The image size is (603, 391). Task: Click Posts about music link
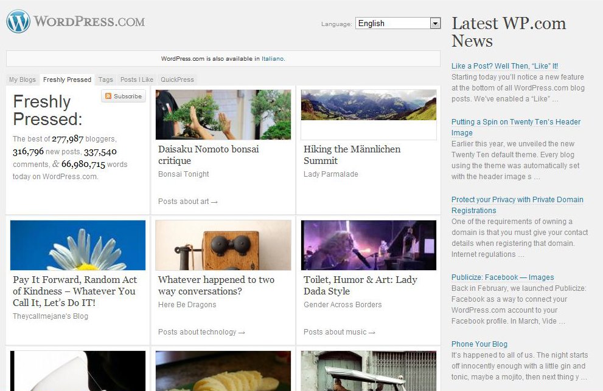(x=339, y=332)
